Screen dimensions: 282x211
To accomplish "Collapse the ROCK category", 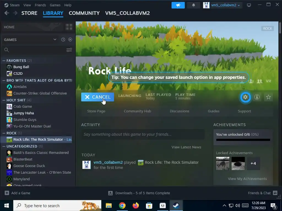I will coord(4,133).
